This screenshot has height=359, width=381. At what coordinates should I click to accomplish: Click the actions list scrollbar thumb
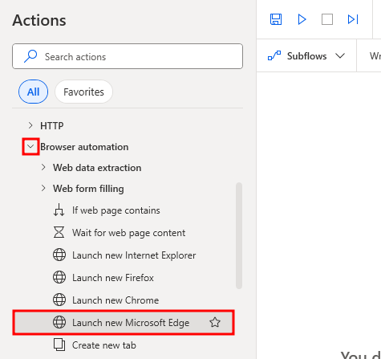coord(239,235)
